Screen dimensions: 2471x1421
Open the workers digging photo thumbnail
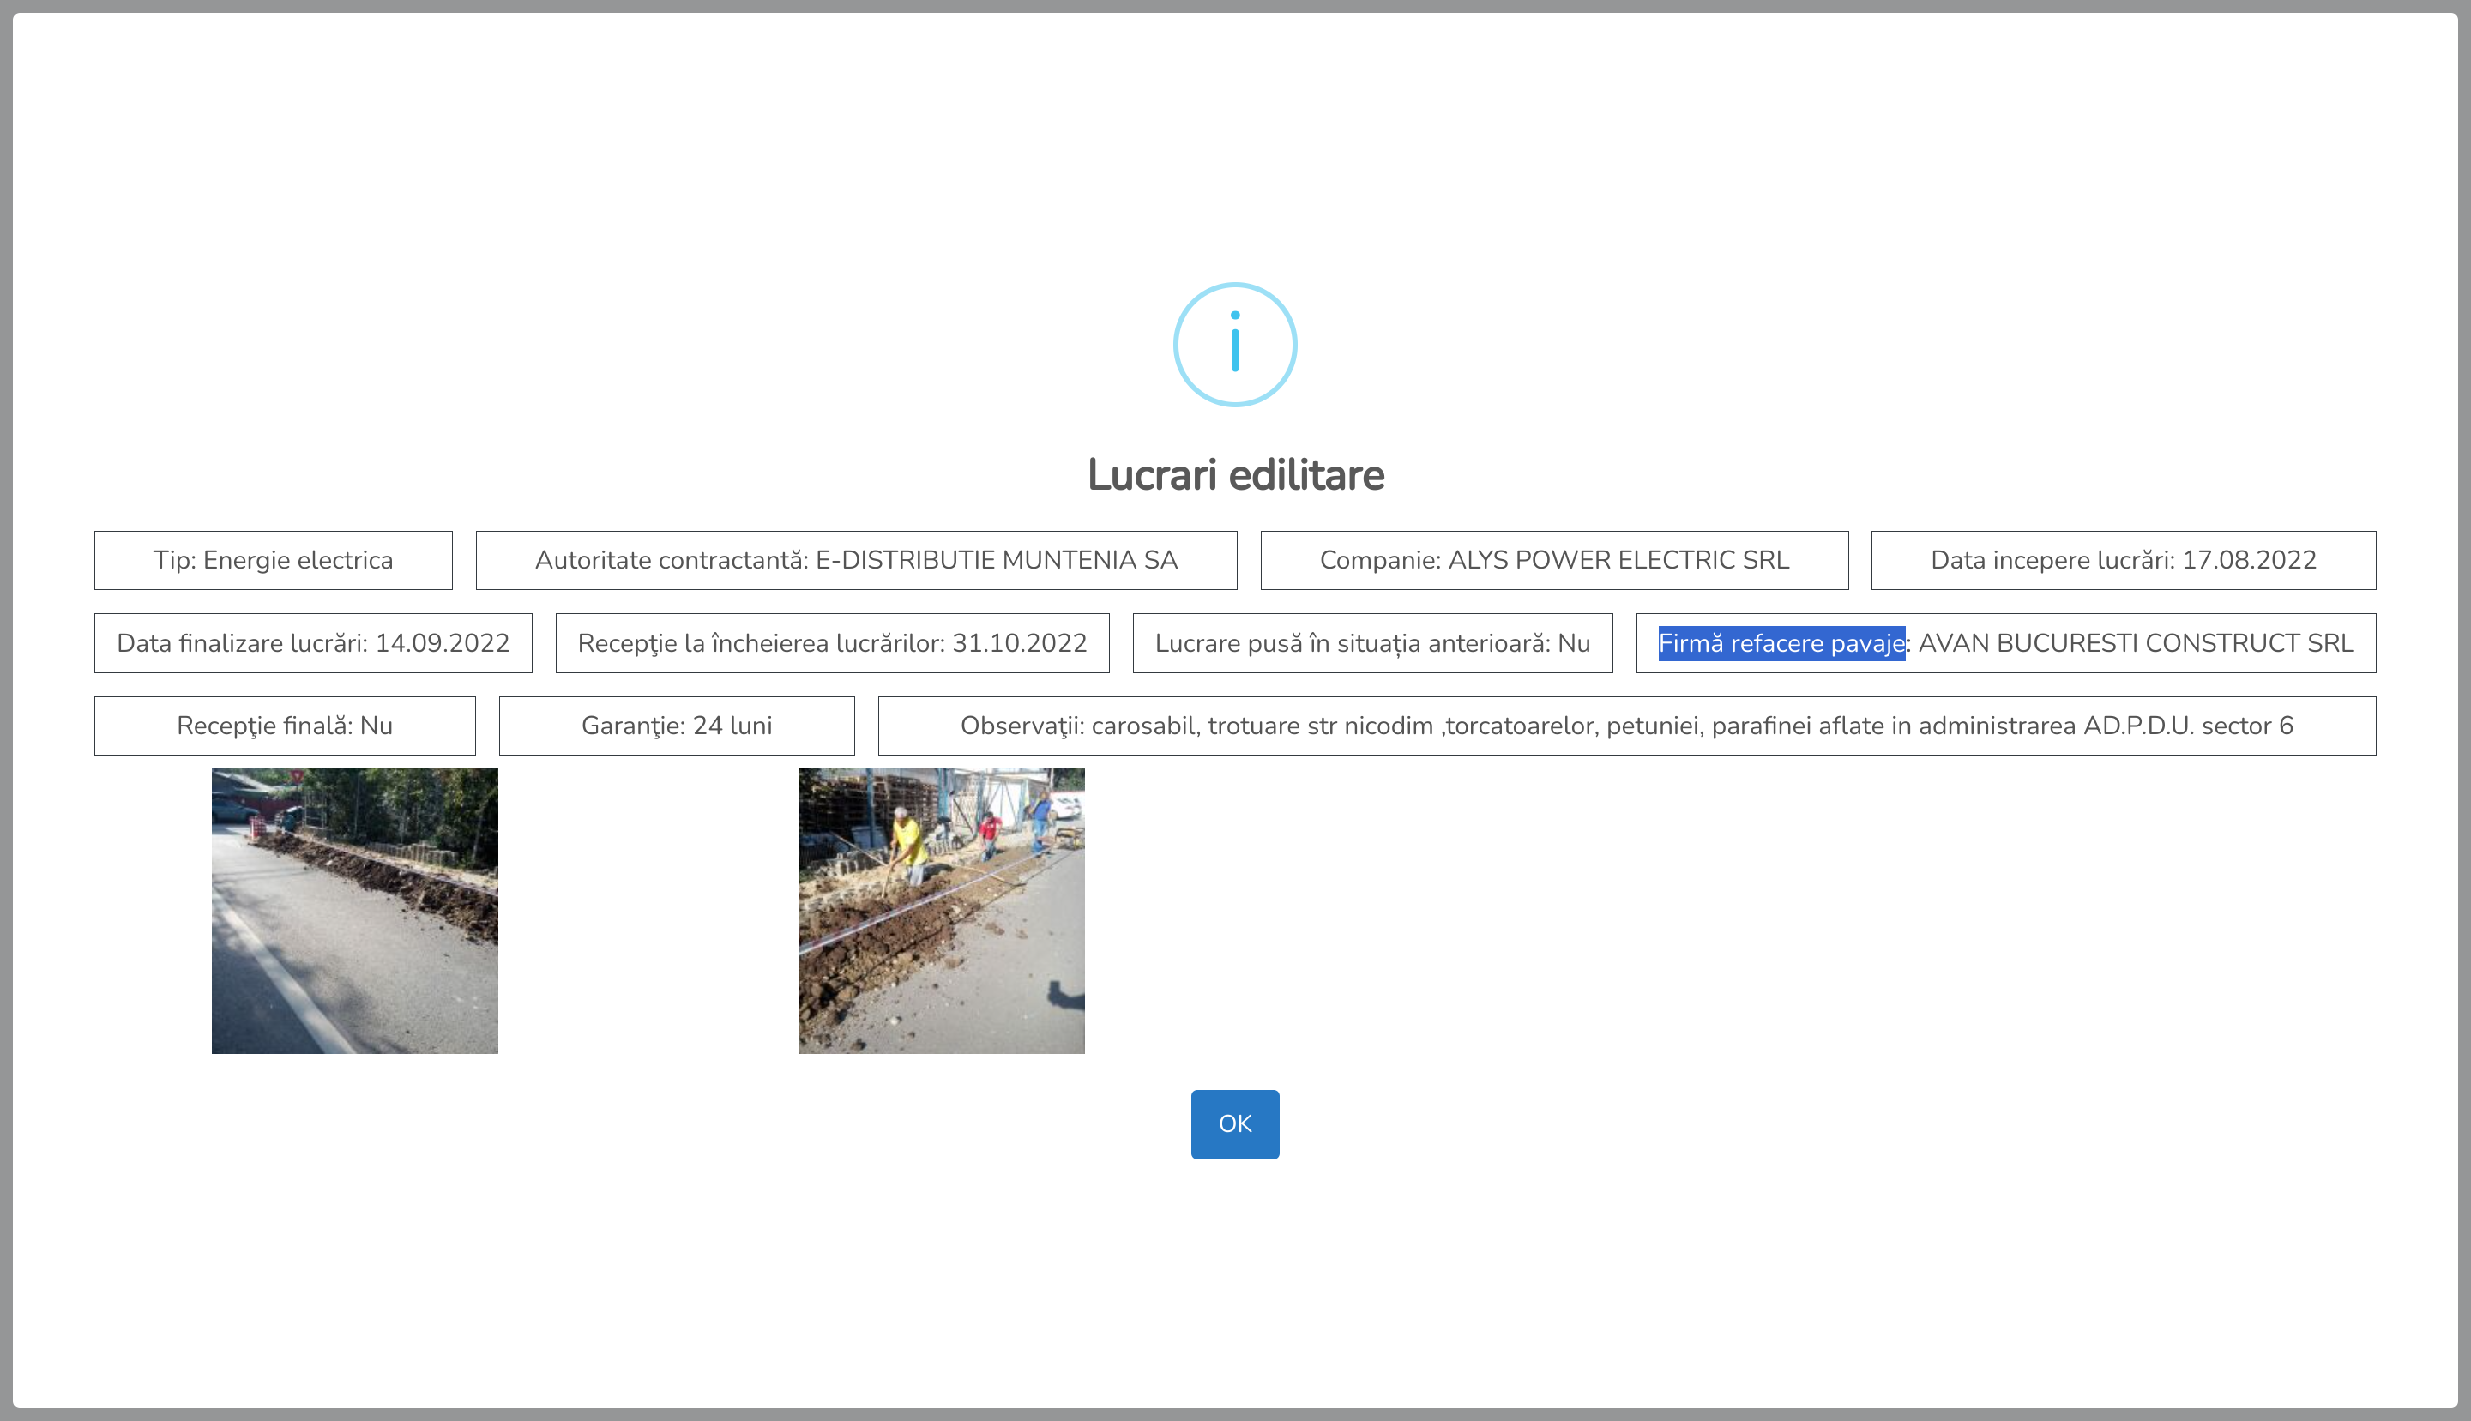[941, 910]
